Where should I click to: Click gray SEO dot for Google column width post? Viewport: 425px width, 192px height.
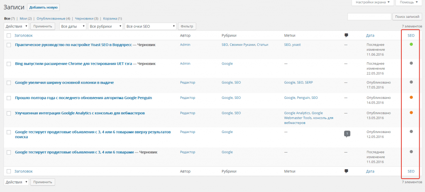411,82
